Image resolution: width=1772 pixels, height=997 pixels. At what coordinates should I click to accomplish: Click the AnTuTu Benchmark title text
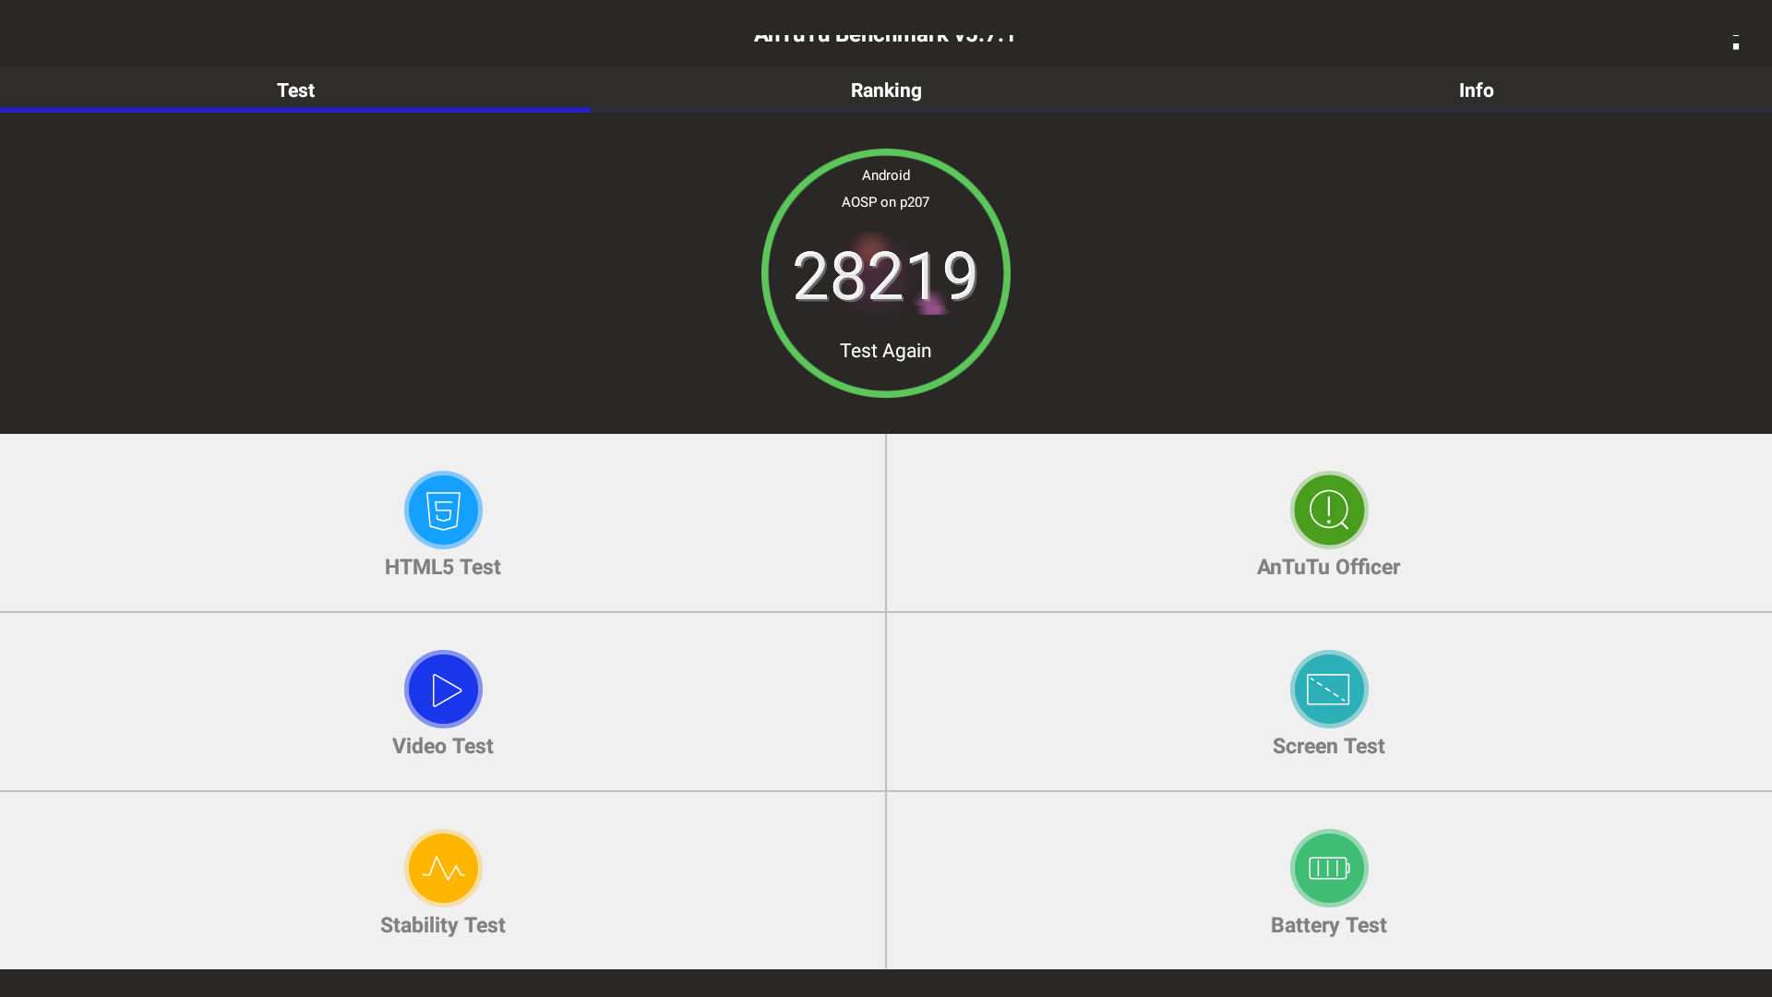click(x=884, y=37)
